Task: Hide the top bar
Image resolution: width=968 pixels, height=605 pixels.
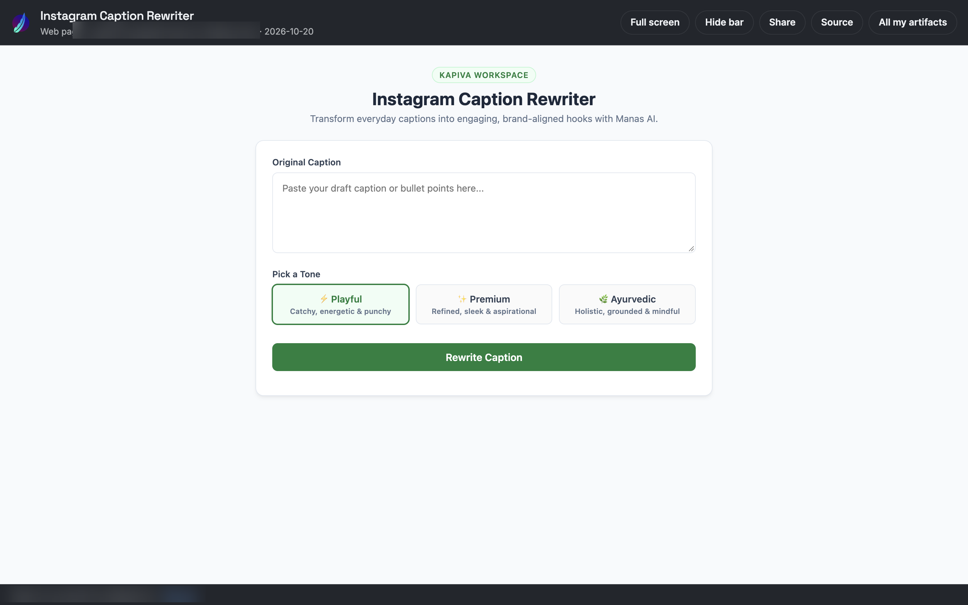Action: (724, 23)
